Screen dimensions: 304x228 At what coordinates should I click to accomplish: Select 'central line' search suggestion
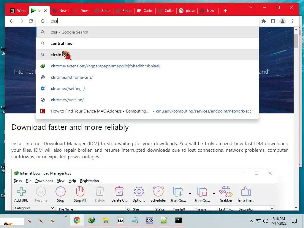147,43
